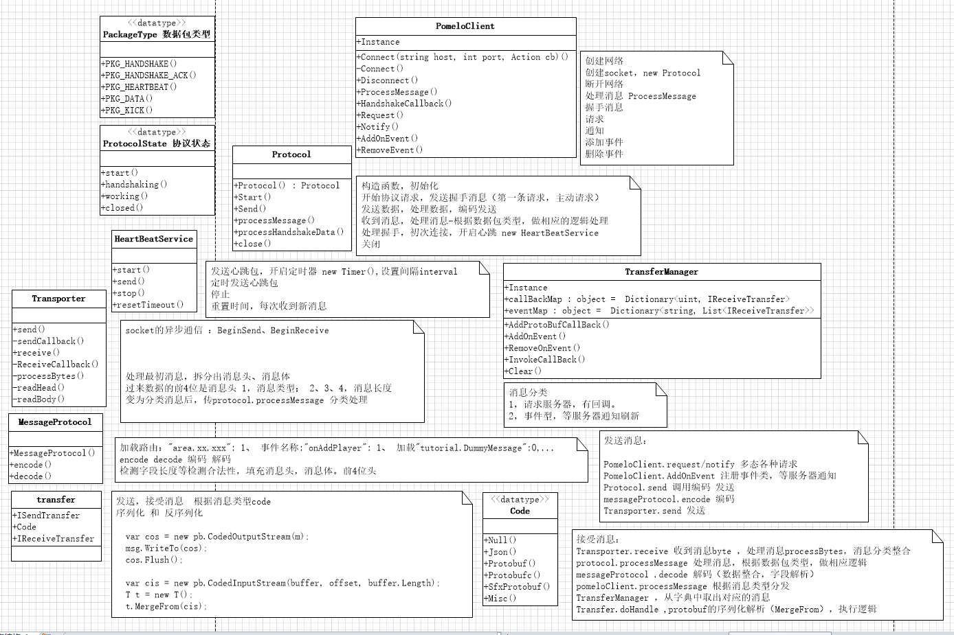This screenshot has width=954, height=635.
Task: Select +SfxProtobuf() in Code datatype
Action: [x=518, y=587]
